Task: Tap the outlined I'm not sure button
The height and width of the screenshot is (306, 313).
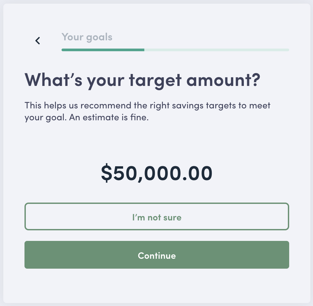Action: click(x=156, y=216)
